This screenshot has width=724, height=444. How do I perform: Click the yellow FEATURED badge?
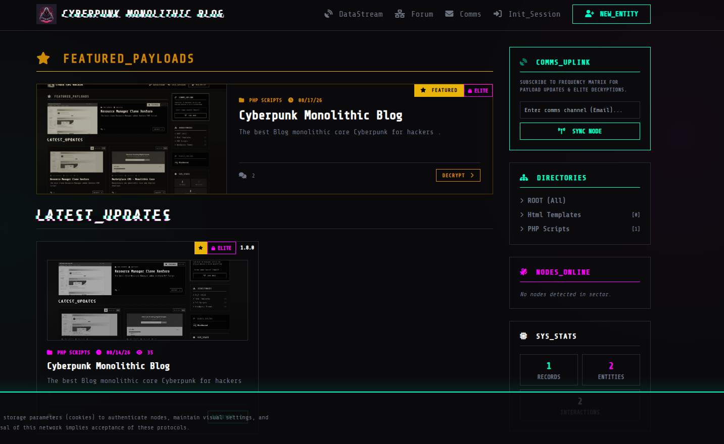[x=439, y=90]
